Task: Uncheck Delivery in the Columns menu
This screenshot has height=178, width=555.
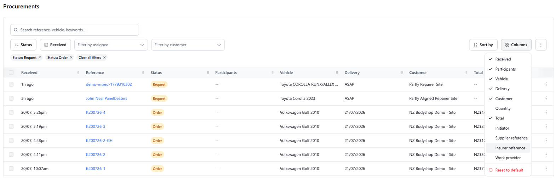Action: coord(508,89)
